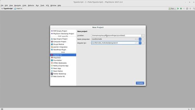
Task: Browse for Node interpreter path
Action: tap(143, 39)
